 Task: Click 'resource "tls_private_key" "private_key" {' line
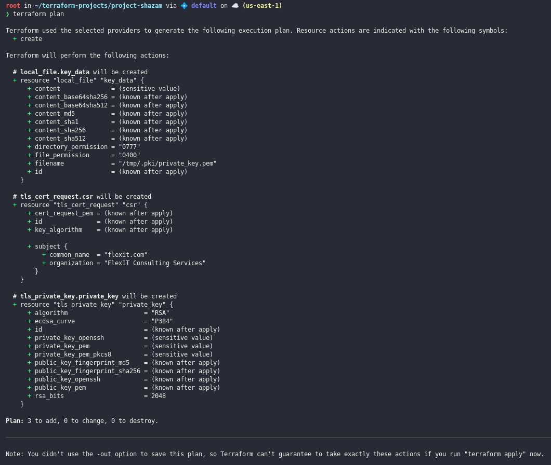pos(97,305)
